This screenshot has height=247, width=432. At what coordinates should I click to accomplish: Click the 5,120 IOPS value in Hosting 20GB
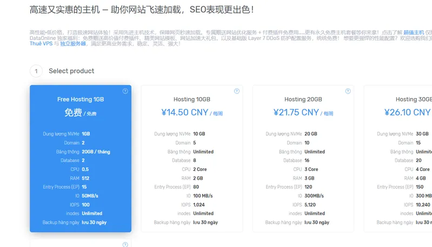pos(311,204)
